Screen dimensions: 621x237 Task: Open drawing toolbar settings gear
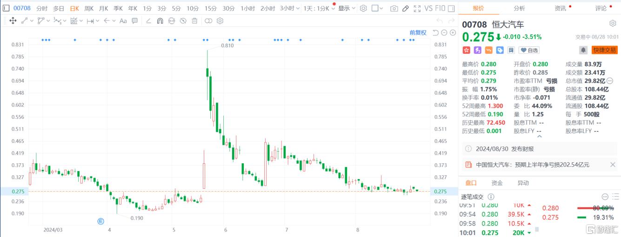point(220,20)
